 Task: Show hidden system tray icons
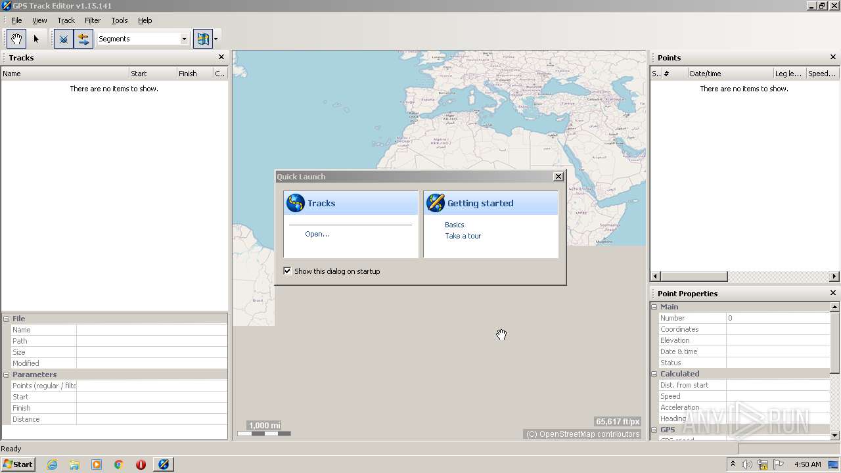pyautogui.click(x=733, y=464)
